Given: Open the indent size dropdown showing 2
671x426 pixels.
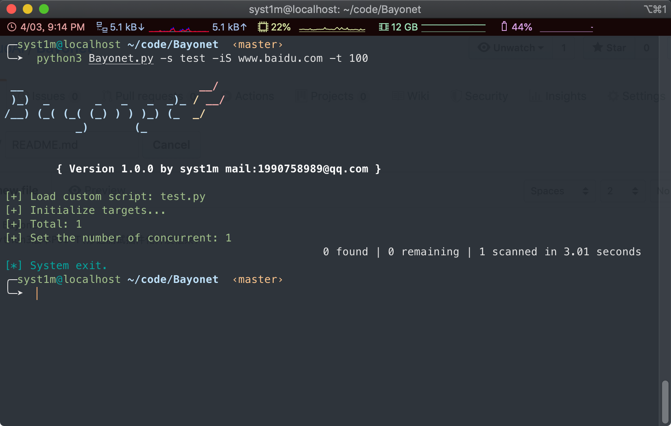Looking at the screenshot, I should click(x=622, y=191).
